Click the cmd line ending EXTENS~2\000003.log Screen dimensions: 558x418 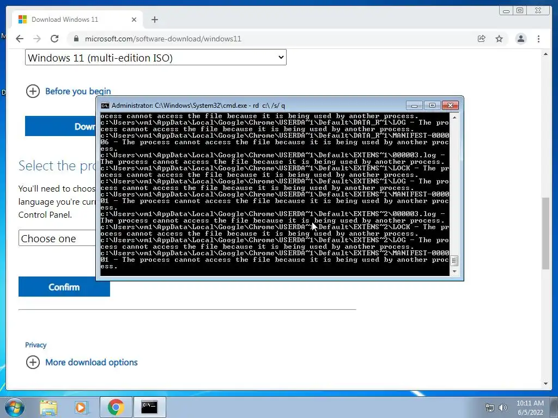(x=272, y=214)
